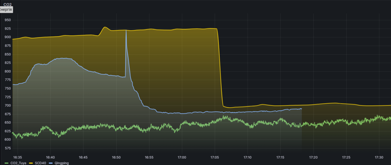Click the 575 Y-axis label

pos(8,148)
